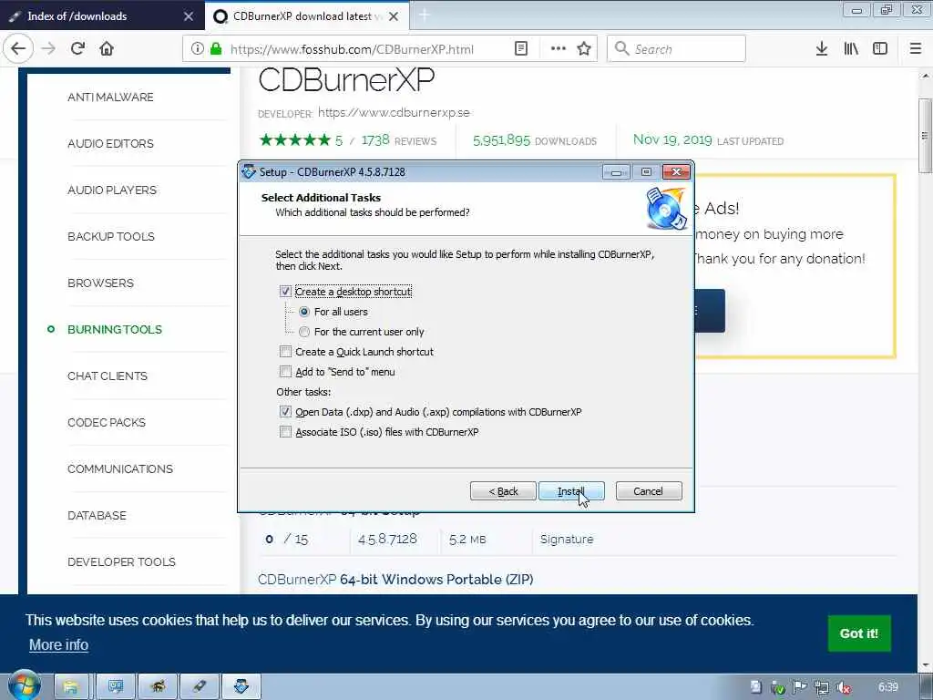Click the five-star rating

tap(294, 140)
